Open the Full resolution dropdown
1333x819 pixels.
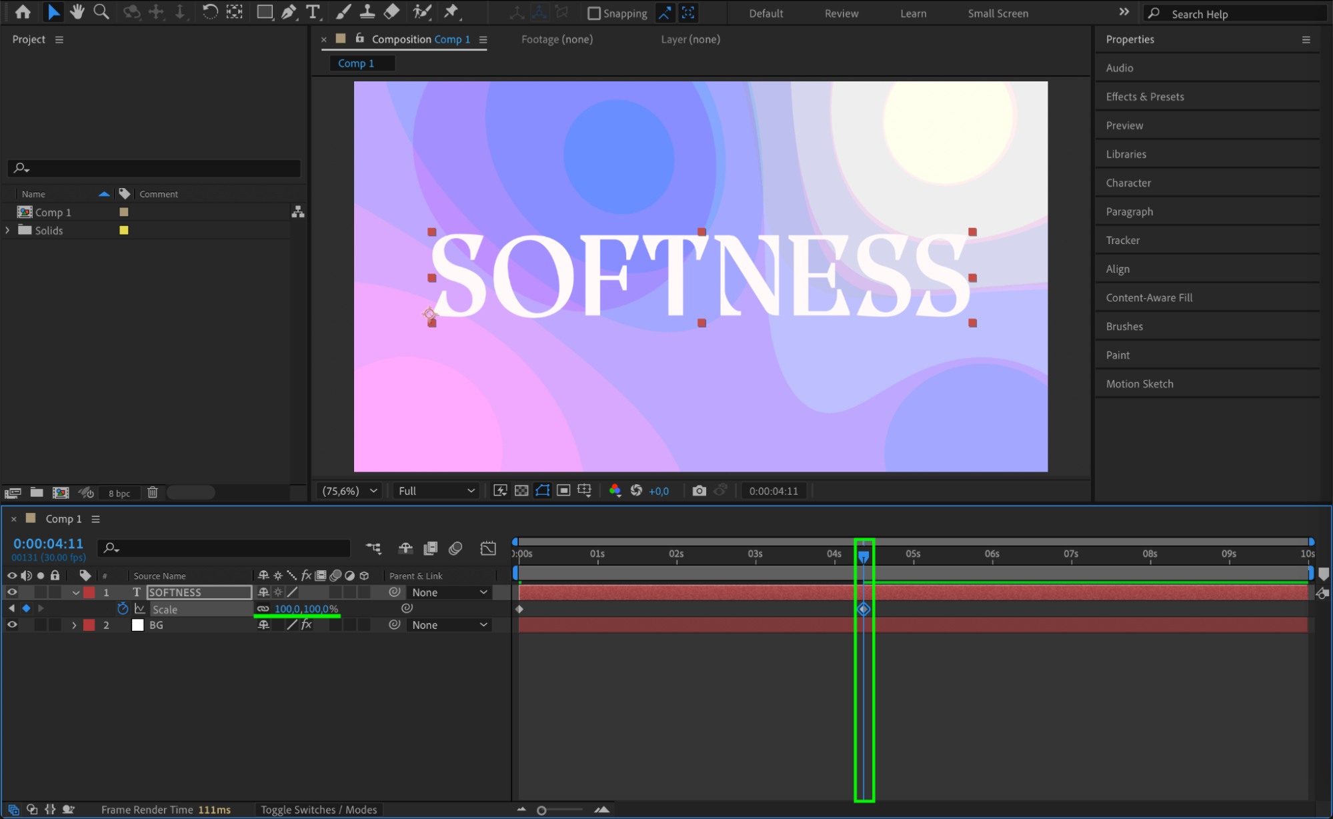[436, 491]
